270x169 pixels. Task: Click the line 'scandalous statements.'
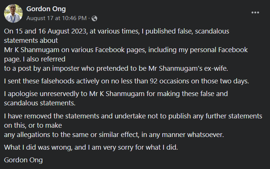click(40, 103)
